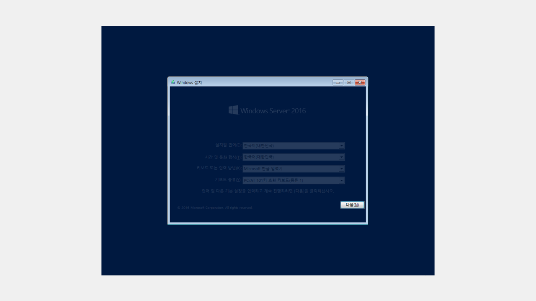The width and height of the screenshot is (536, 301).
Task: Click the 키보드 종류(Y) label
Action: coord(228,180)
